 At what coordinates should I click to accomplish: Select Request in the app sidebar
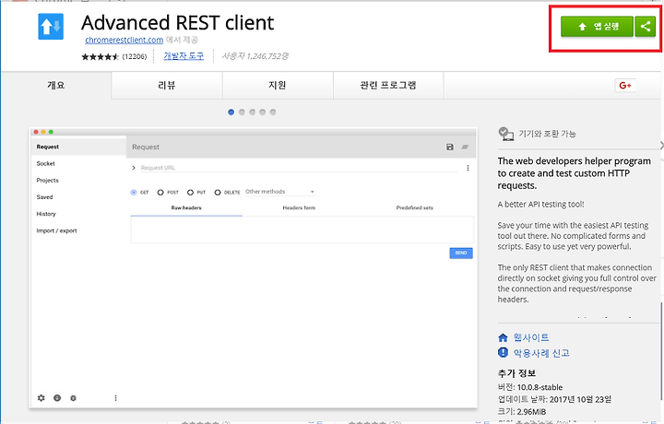(78, 147)
